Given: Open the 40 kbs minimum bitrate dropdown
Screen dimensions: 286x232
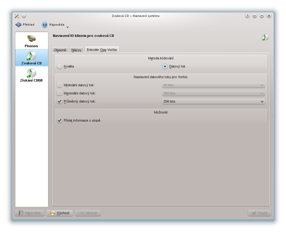Looking at the screenshot, I should click(214, 85).
